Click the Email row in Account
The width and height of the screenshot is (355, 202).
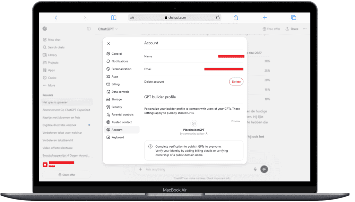194,69
